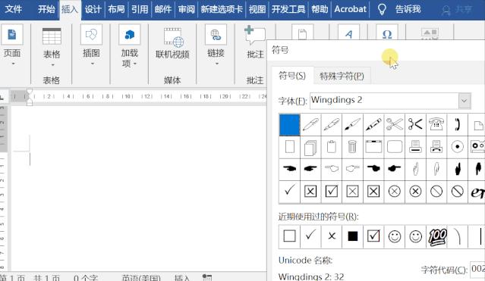485x281 pixels.
Task: Pick the fountain pen nib symbol
Action: click(x=332, y=125)
